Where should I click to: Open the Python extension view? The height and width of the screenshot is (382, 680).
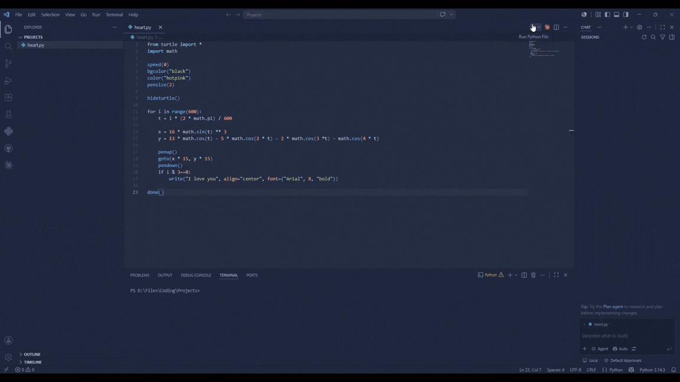[x=8, y=131]
